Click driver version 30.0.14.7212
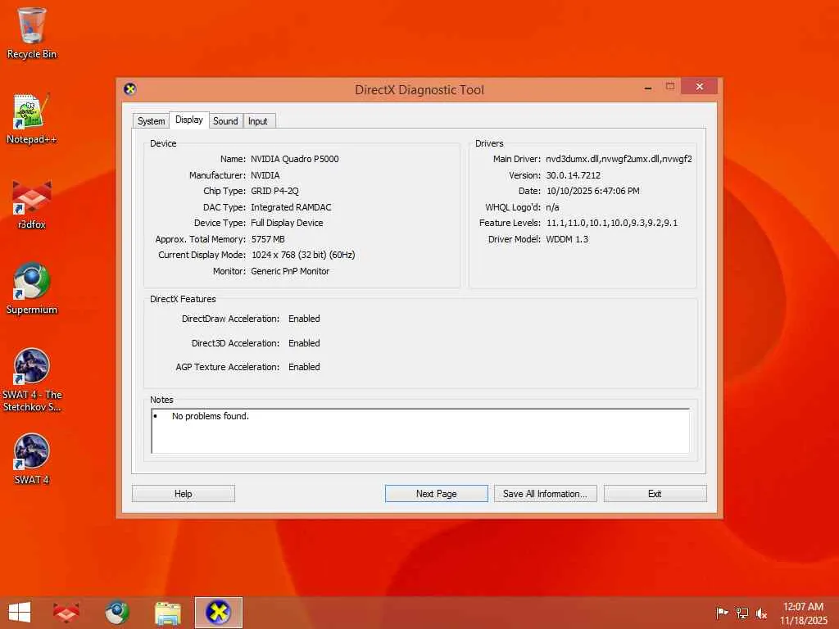Screen dimensions: 839x629 573,175
